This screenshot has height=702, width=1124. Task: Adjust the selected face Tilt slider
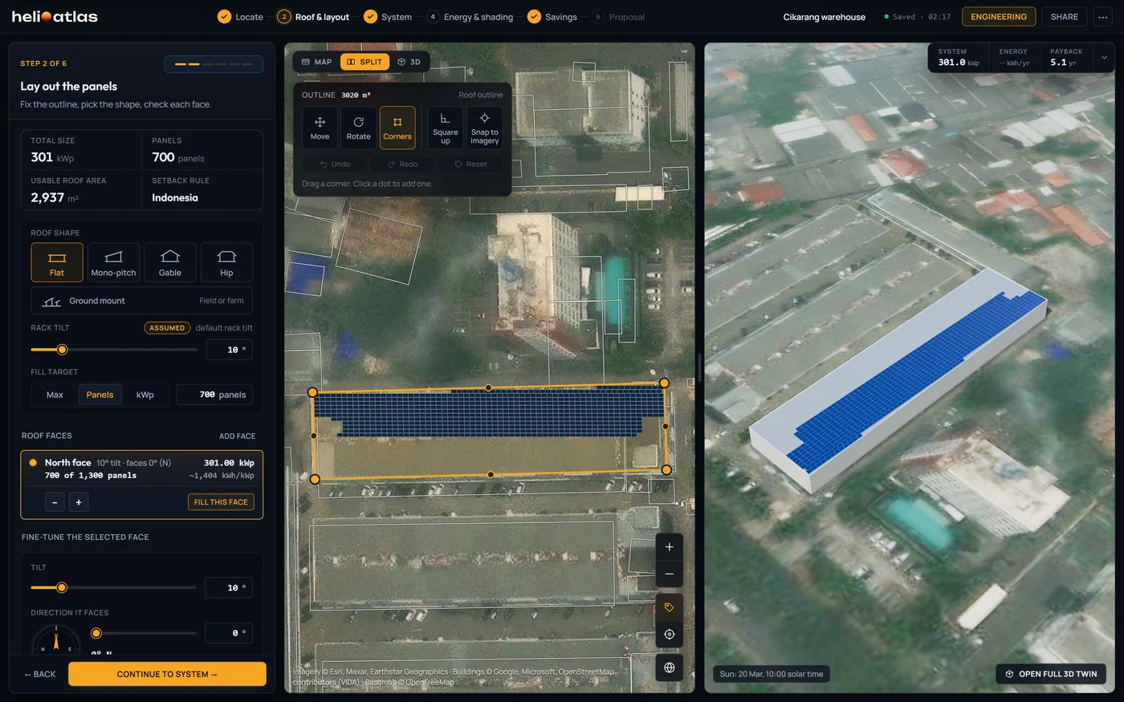62,587
